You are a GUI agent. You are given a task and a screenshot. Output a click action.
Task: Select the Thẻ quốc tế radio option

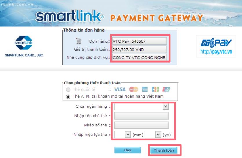[68, 89]
